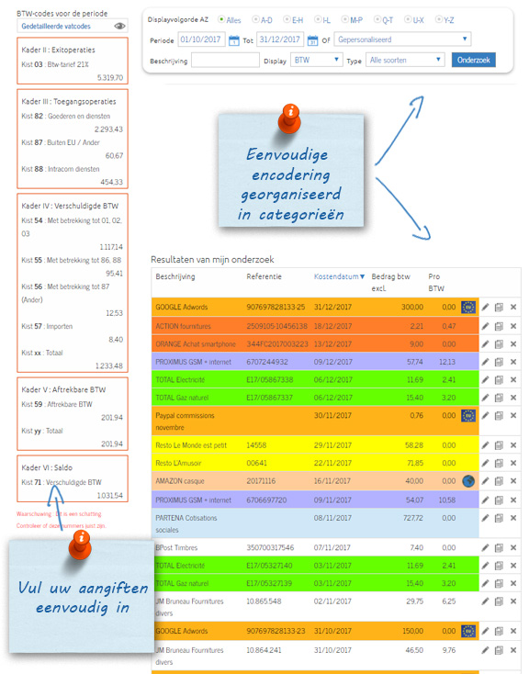Image resolution: width=529 pixels, height=674 pixels.
Task: Open the Display BTW dropdown
Action: pos(317,60)
